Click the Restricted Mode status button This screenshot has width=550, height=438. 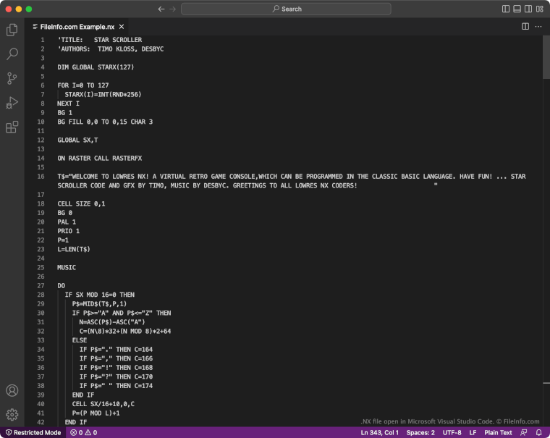[x=33, y=432]
